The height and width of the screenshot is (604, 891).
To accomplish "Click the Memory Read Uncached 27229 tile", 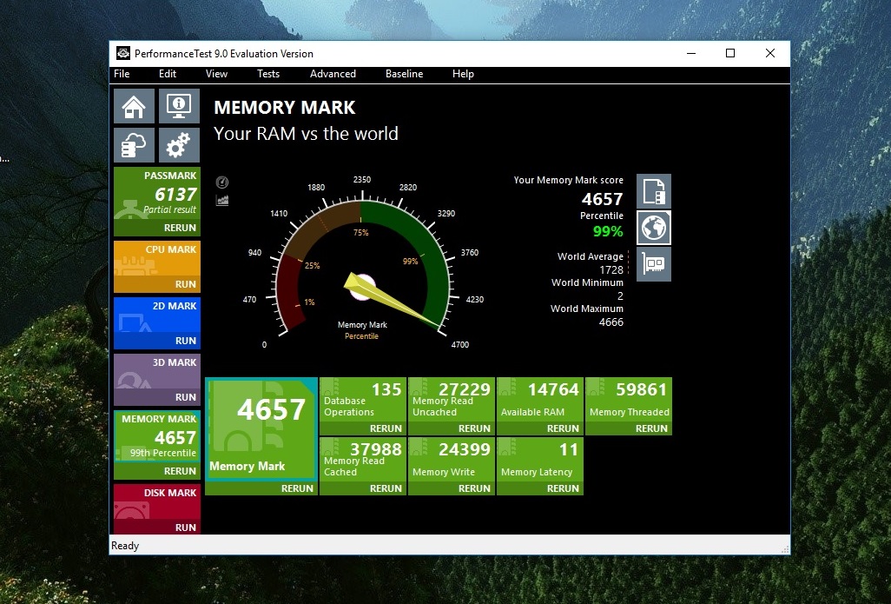I will 452,400.
